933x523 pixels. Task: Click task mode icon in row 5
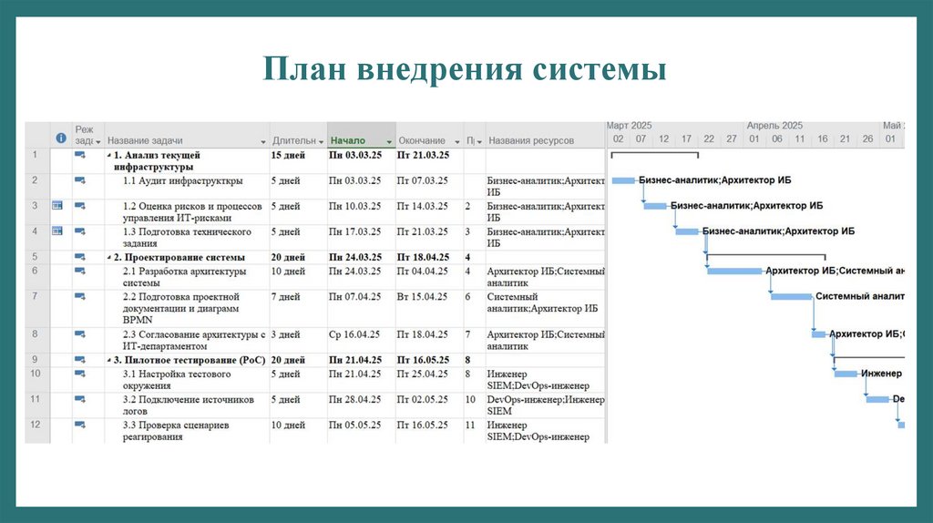coord(80,257)
